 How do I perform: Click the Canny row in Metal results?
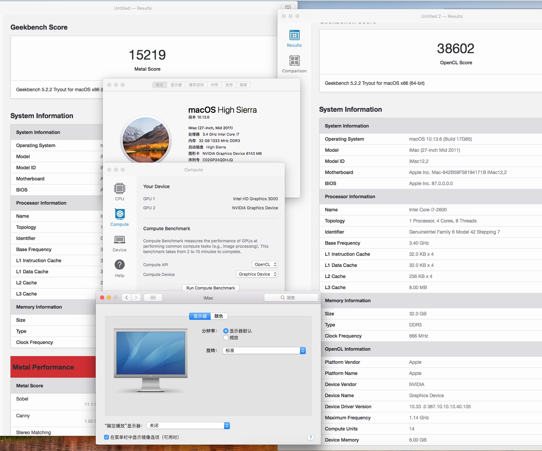[x=53, y=418]
